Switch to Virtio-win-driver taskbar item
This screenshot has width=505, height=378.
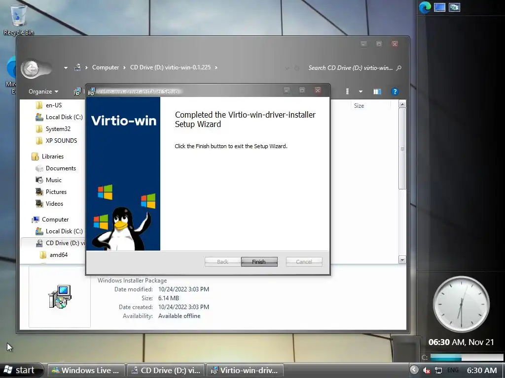[x=245, y=370]
